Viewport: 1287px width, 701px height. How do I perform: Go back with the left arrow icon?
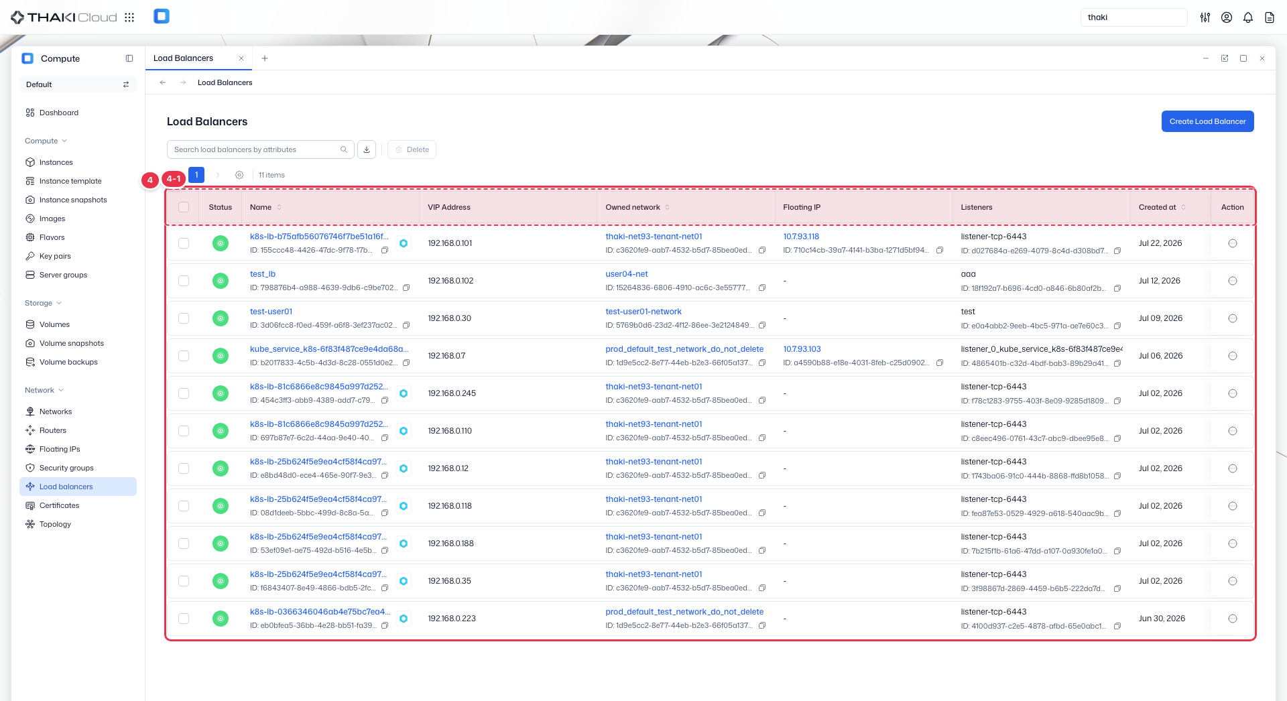click(x=163, y=82)
